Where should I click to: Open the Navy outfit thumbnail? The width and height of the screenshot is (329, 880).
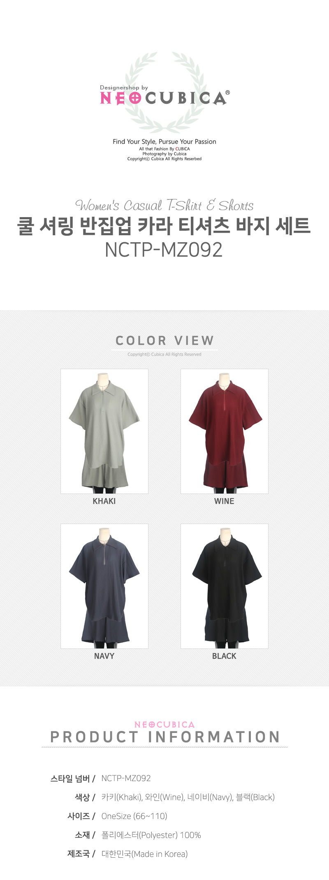coord(104,586)
